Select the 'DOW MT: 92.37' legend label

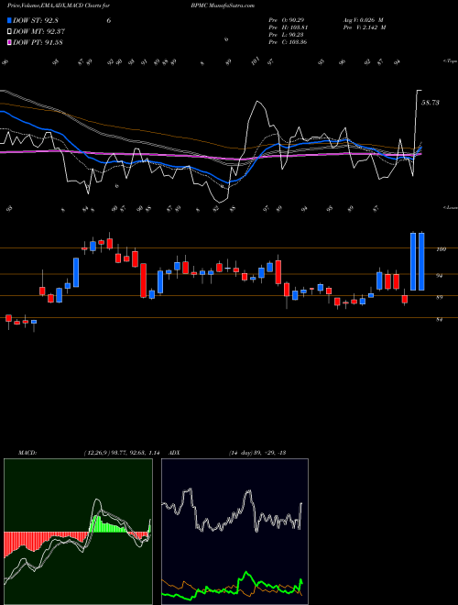coord(38,32)
